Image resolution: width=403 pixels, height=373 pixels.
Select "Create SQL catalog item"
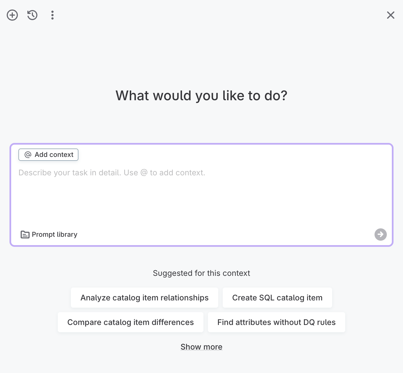277,298
